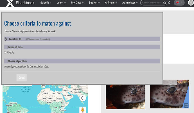194x113 pixels.
Task: Open menu icon on right shark photo
Action: tap(186, 106)
